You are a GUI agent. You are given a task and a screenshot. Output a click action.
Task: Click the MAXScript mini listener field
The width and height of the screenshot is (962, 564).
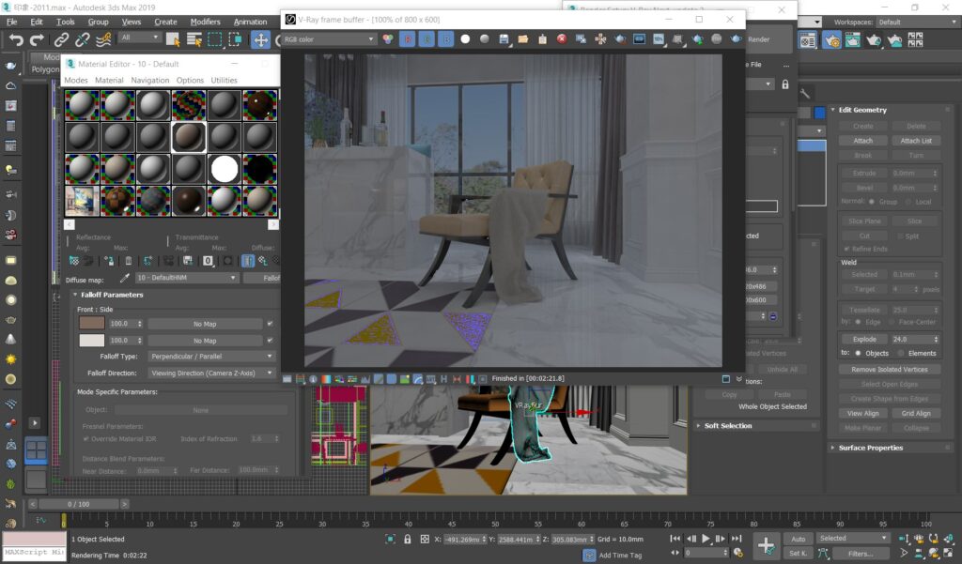pos(35,552)
